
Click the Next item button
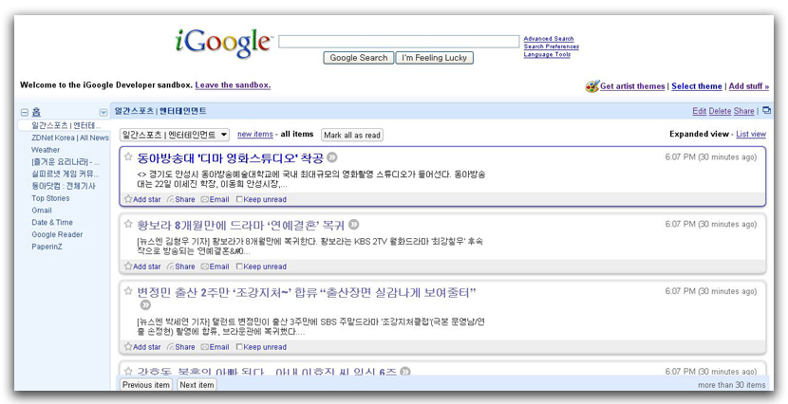[x=197, y=385]
